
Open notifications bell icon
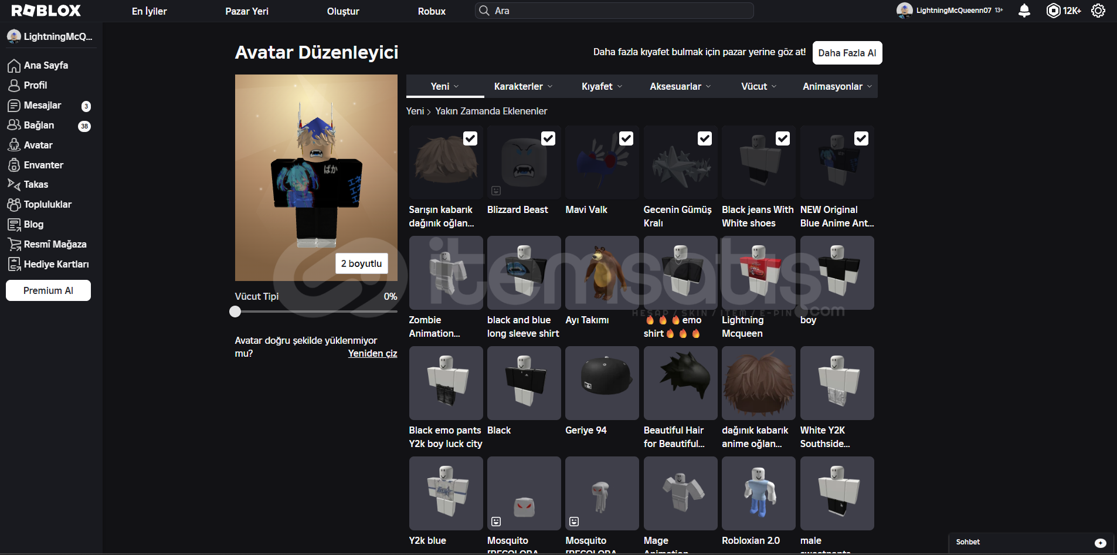[1024, 11]
